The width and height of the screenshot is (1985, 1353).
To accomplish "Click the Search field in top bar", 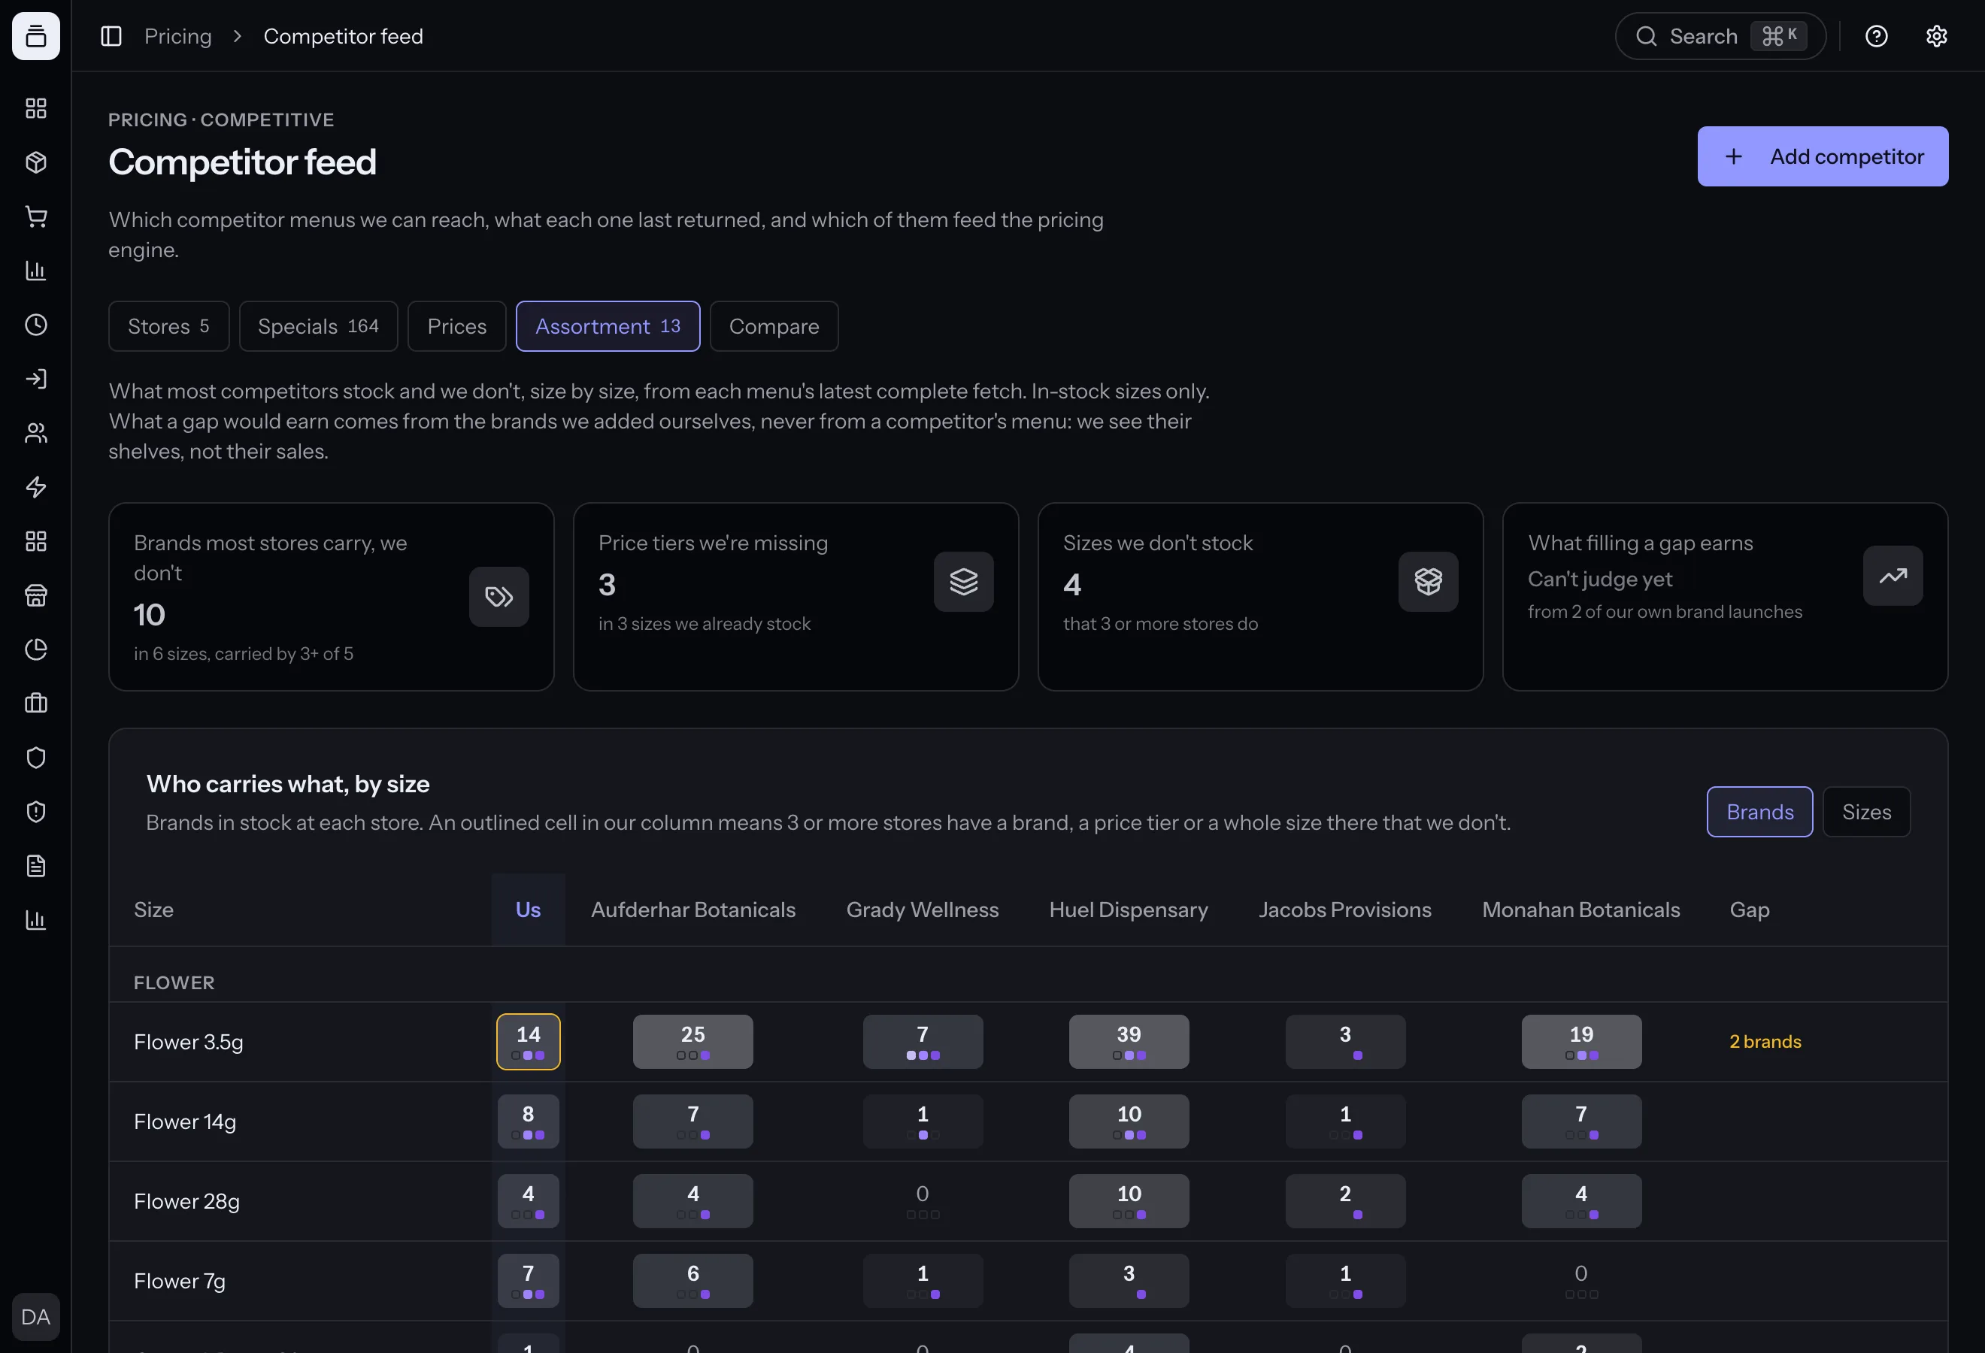I will coord(1720,36).
